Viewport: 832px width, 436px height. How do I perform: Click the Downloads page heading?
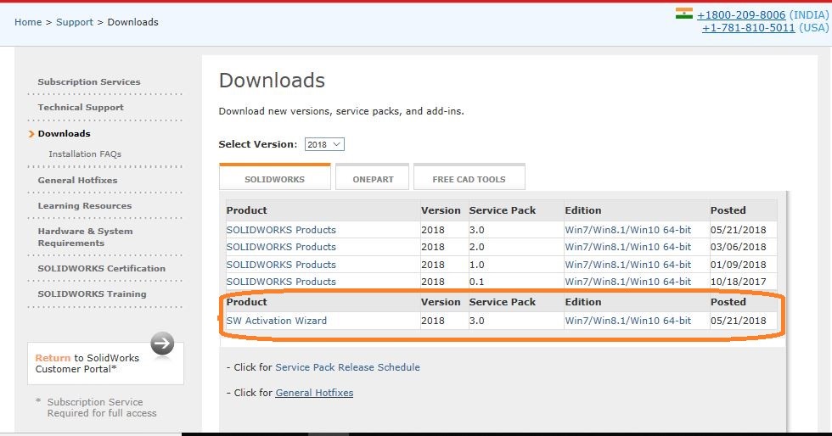[x=272, y=80]
